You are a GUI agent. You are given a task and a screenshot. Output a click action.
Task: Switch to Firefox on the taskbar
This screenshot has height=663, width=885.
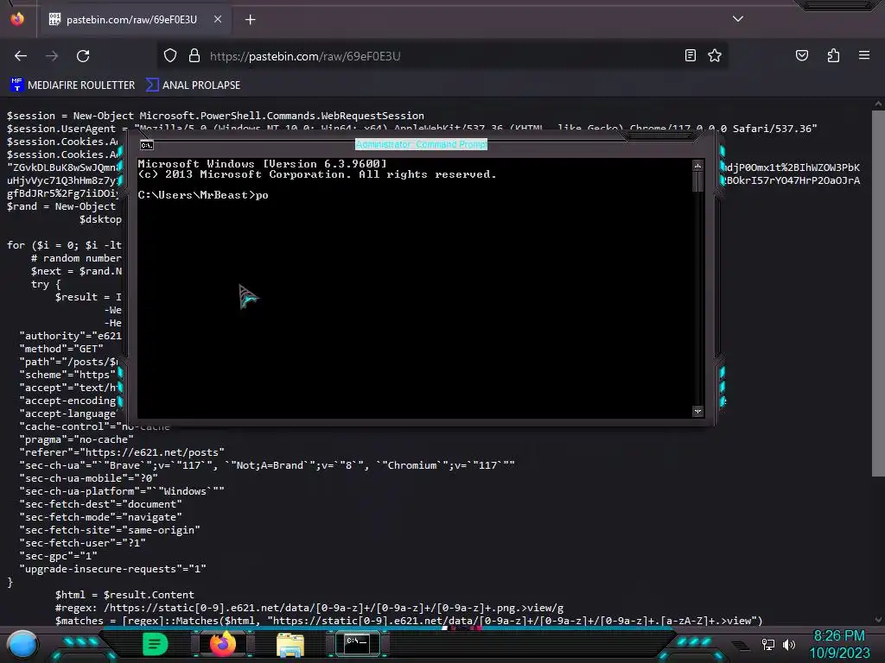[x=223, y=644]
